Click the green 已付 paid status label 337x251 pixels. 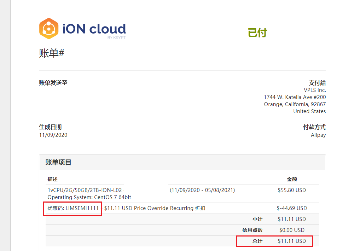(x=257, y=33)
